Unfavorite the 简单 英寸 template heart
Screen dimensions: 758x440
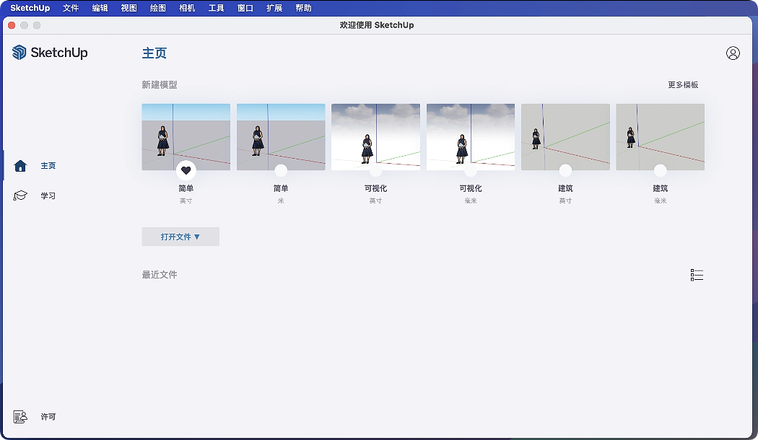[x=186, y=171]
